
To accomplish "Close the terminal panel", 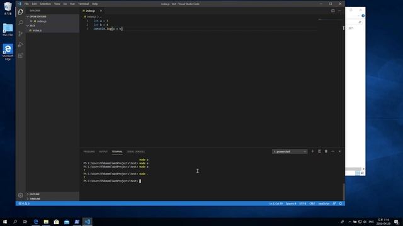I will coord(339,151).
